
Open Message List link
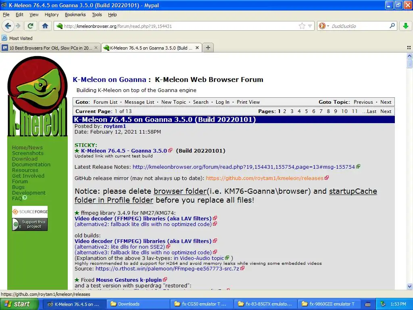pos(139,102)
